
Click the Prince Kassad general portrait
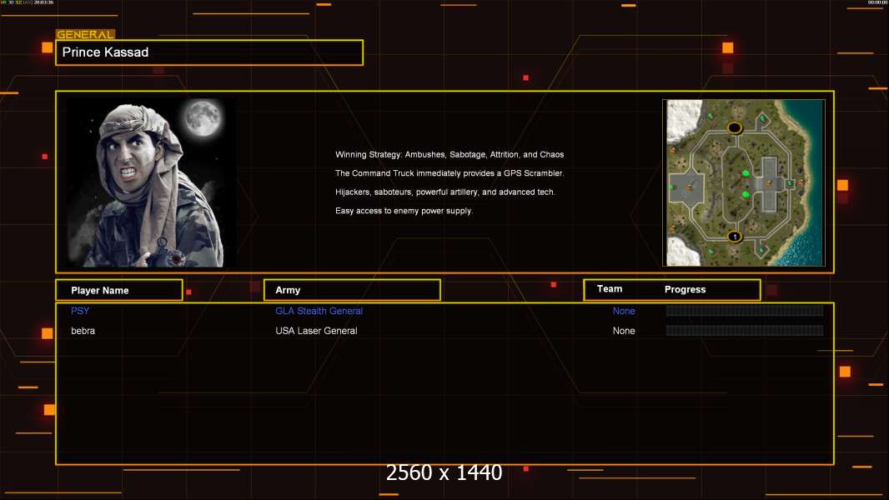click(150, 182)
